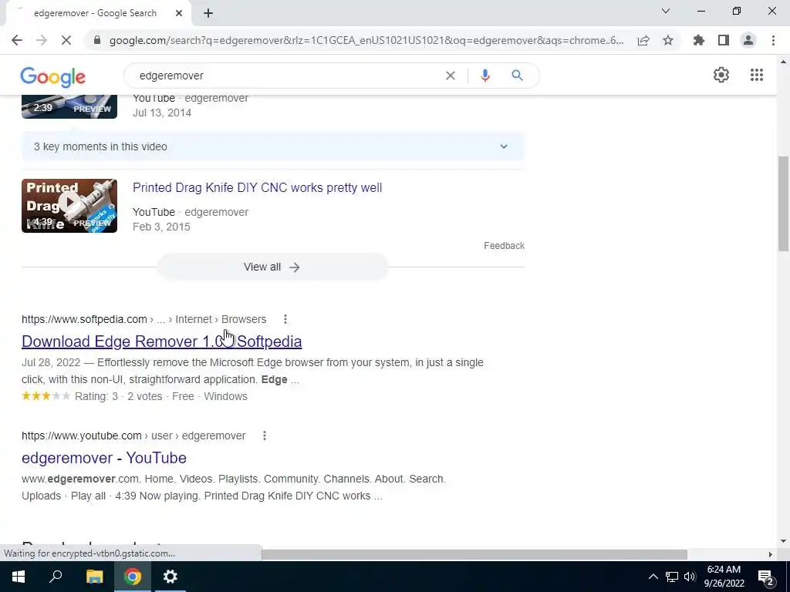790x592 pixels.
Task: Start voice search with the microphone
Action: 485,76
